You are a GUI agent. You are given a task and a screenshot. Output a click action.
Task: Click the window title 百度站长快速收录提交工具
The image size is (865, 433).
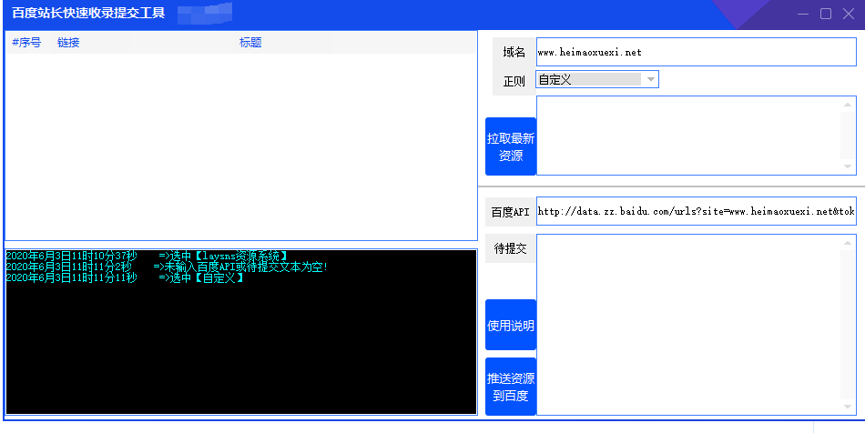(88, 14)
